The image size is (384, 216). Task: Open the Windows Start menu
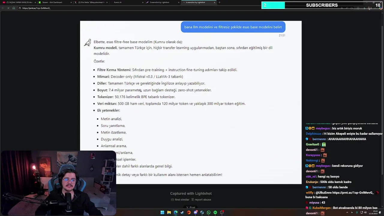[162, 212]
